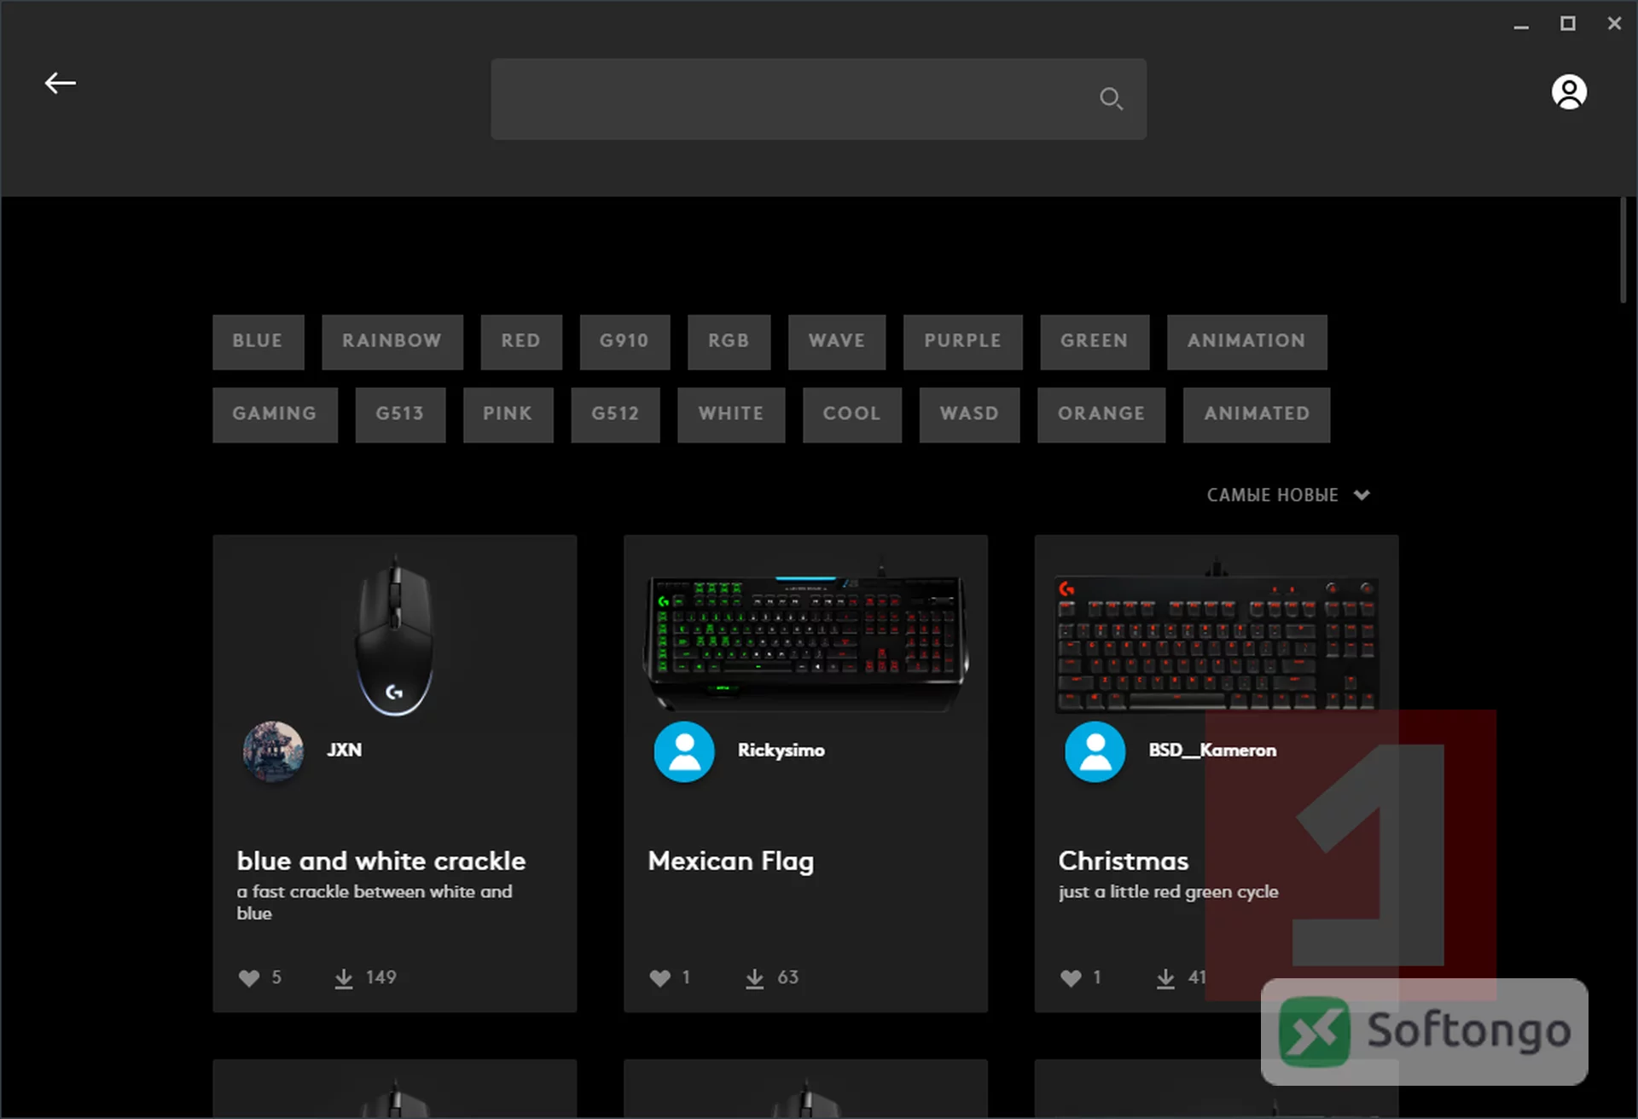Image resolution: width=1638 pixels, height=1119 pixels.
Task: Open the mouse thumbnail of blue and white crackle
Action: coord(394,635)
